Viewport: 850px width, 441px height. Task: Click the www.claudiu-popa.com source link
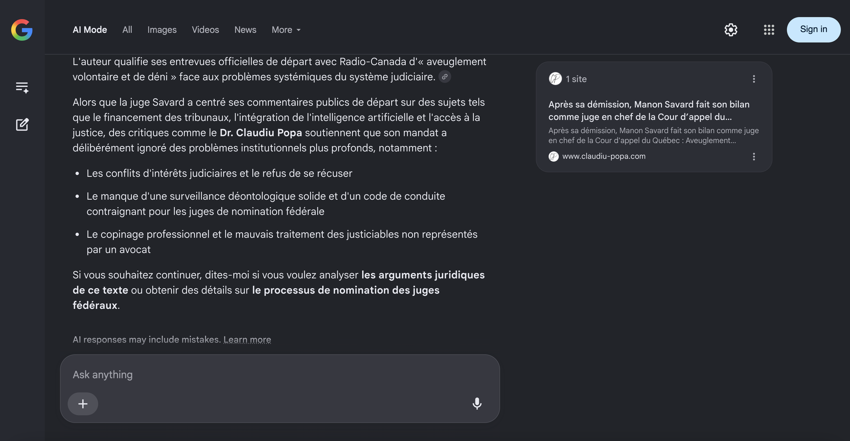[603, 156]
